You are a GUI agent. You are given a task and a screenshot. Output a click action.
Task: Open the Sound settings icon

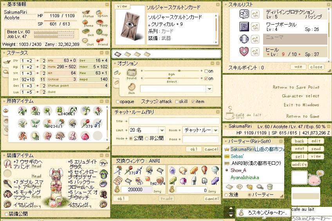(131, 72)
